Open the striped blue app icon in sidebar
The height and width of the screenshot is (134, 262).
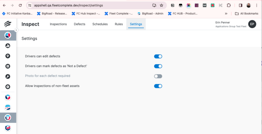[x=8, y=107]
